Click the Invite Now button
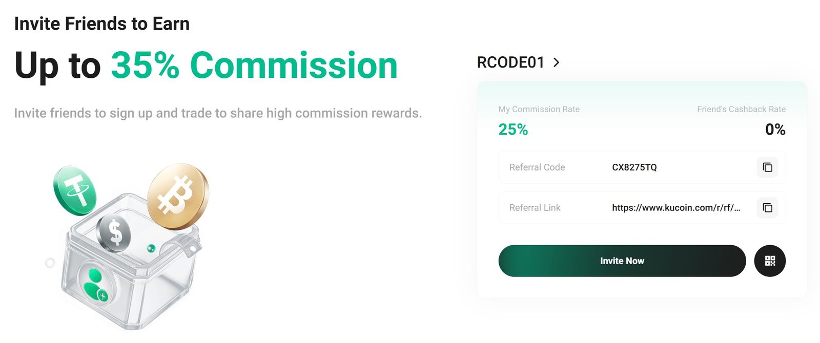820x343 pixels. [x=622, y=261]
